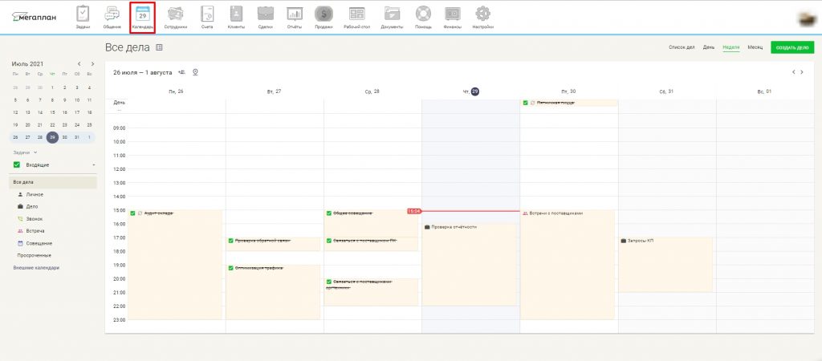This screenshot has width=822, height=361.
Task: Switch to Месяц view
Action: coord(755,47)
